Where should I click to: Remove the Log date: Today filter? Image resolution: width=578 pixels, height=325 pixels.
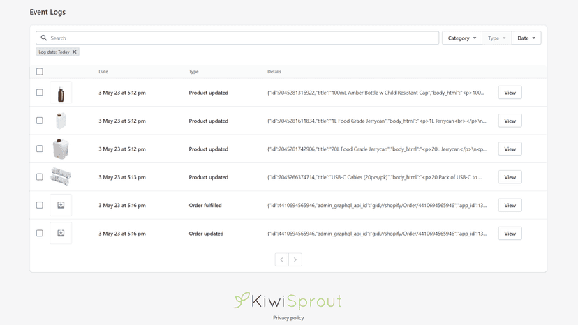coord(75,52)
